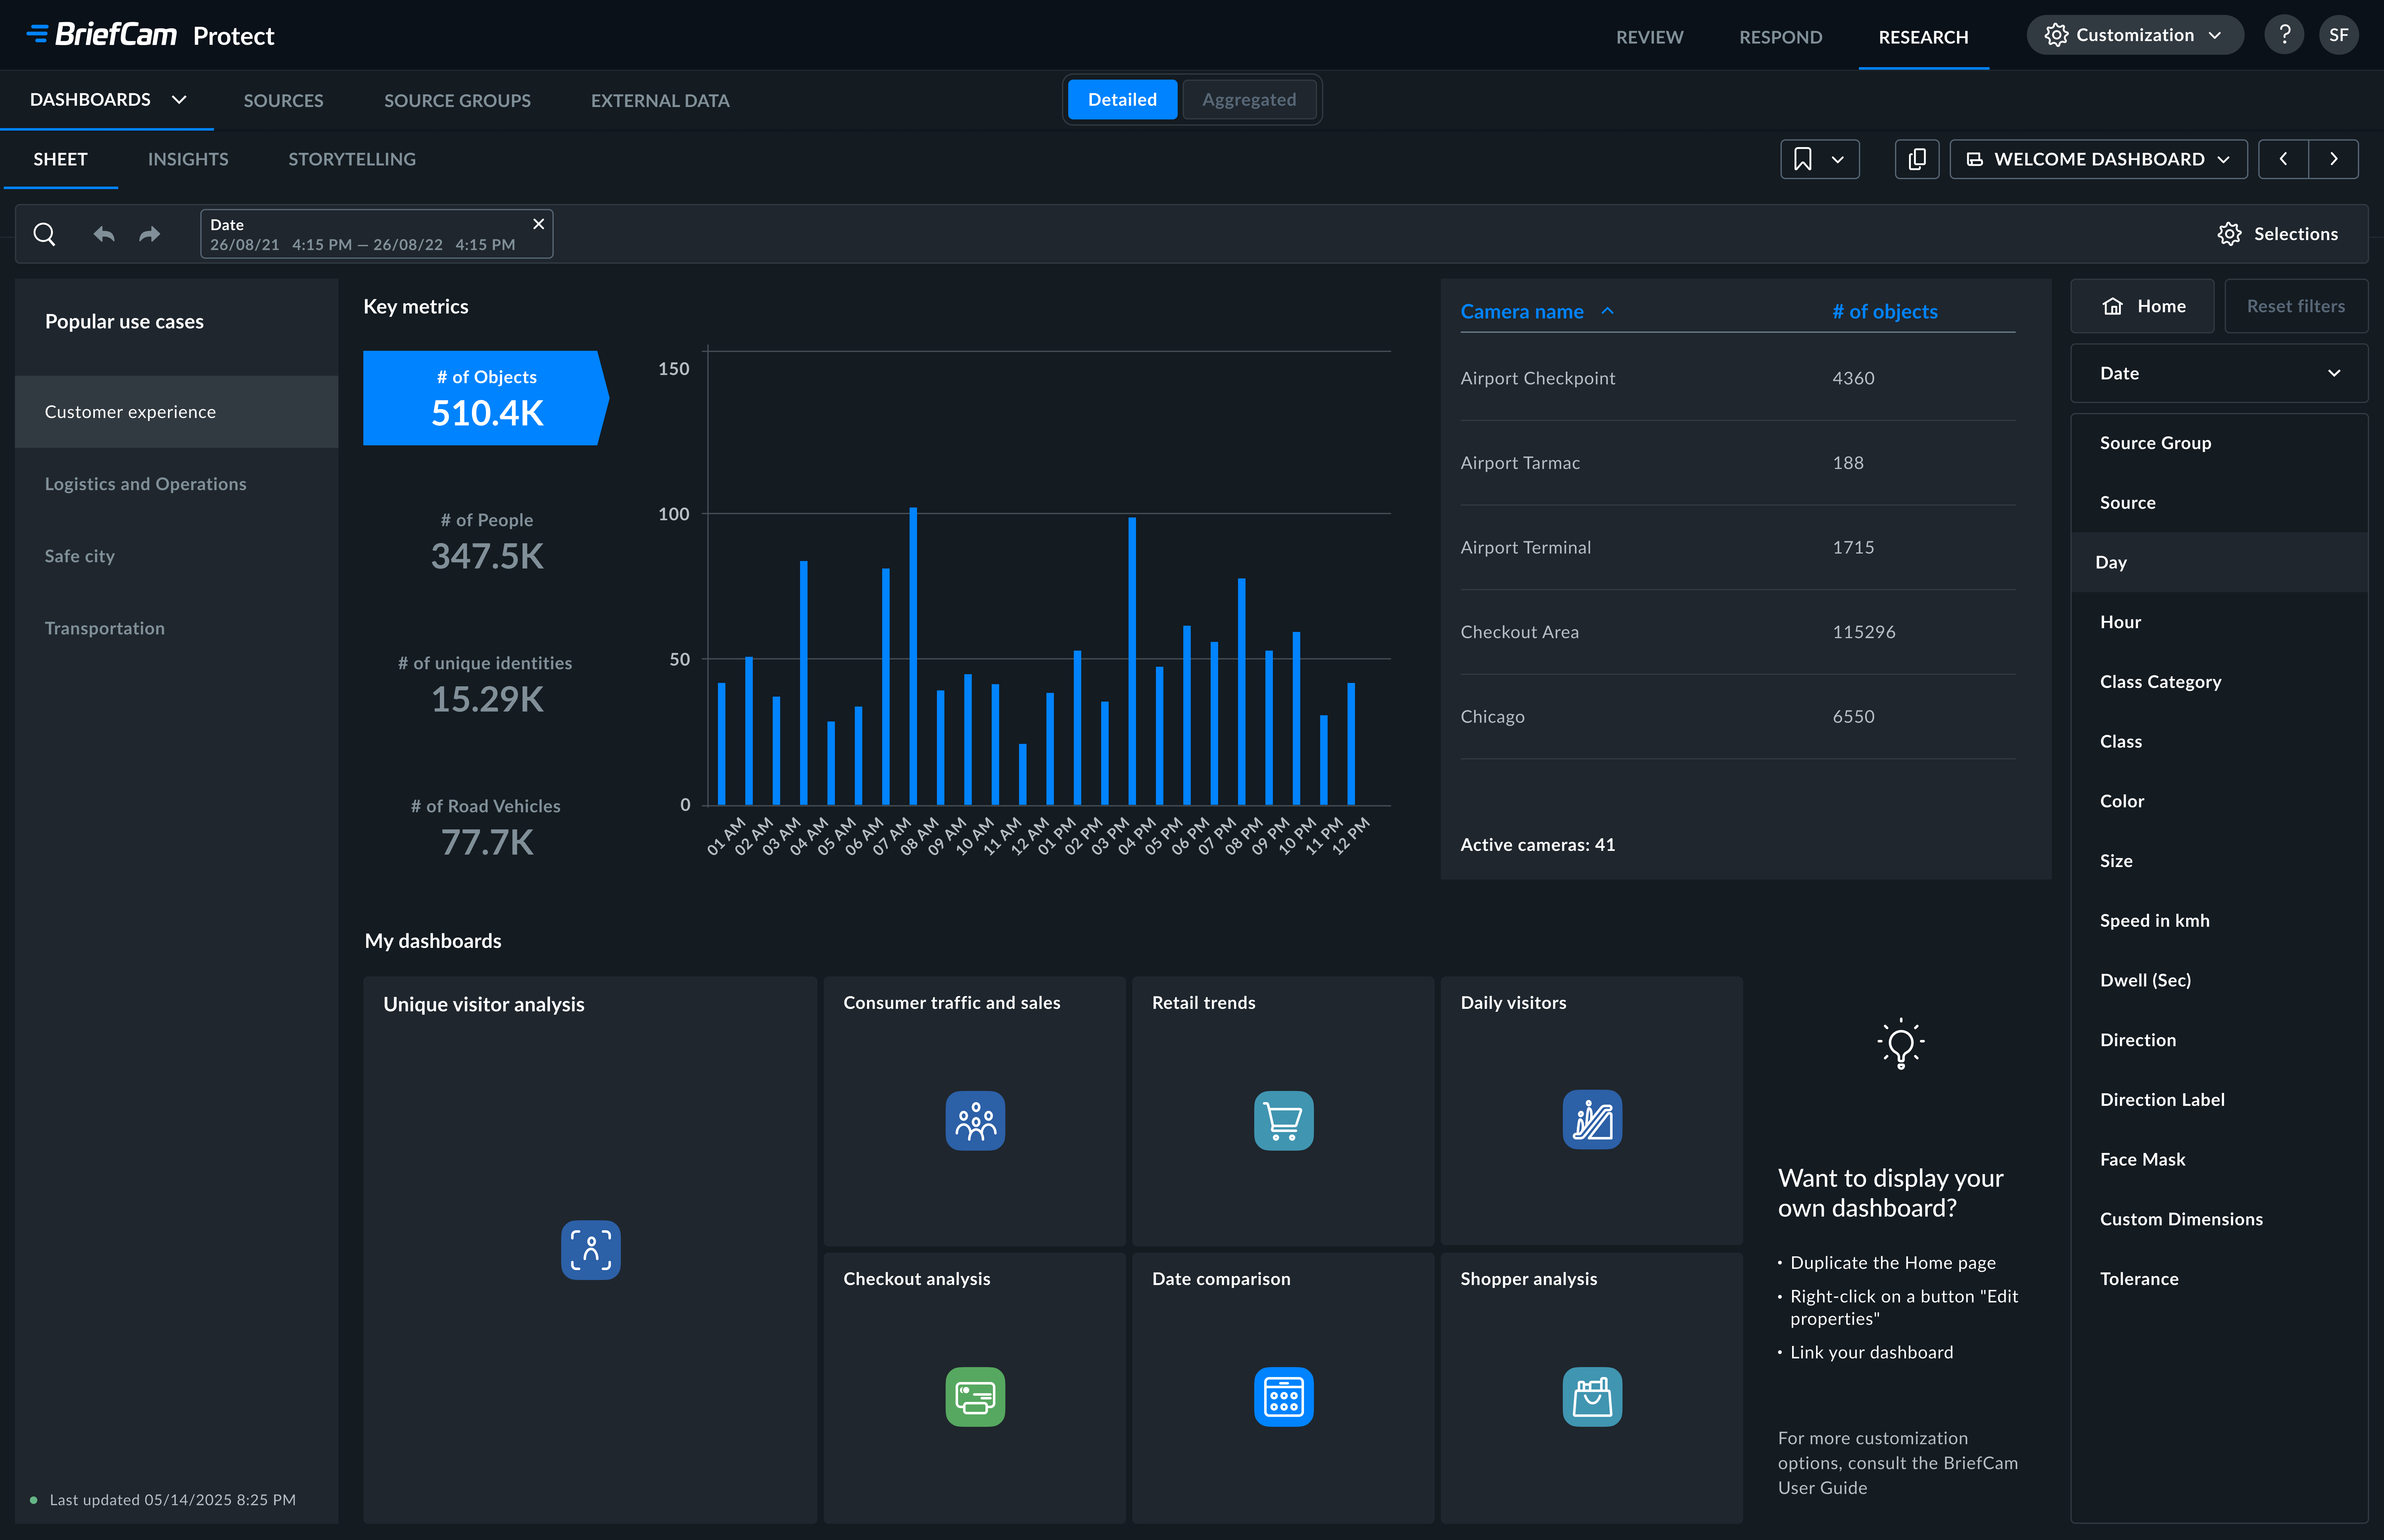Select Safe city use case
Screen dimensions: 2384x1540
coord(176,556)
